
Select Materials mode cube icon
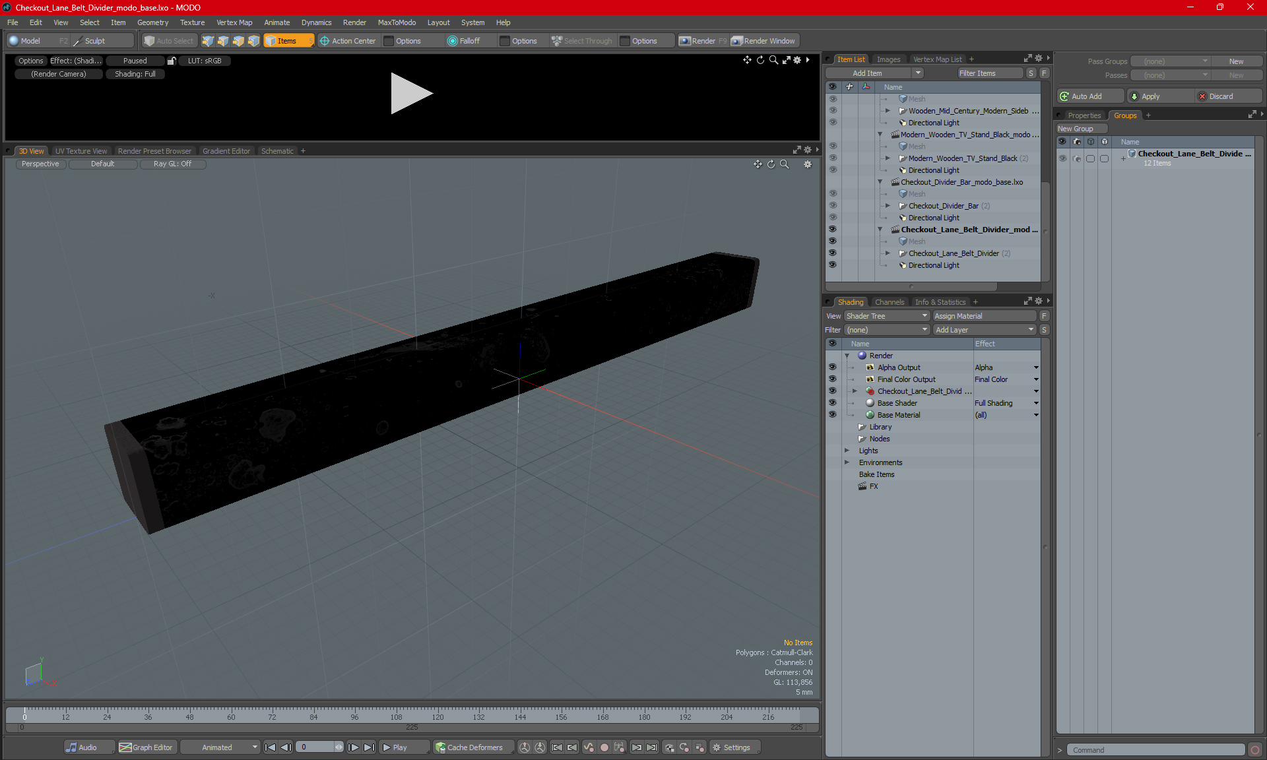click(x=253, y=41)
